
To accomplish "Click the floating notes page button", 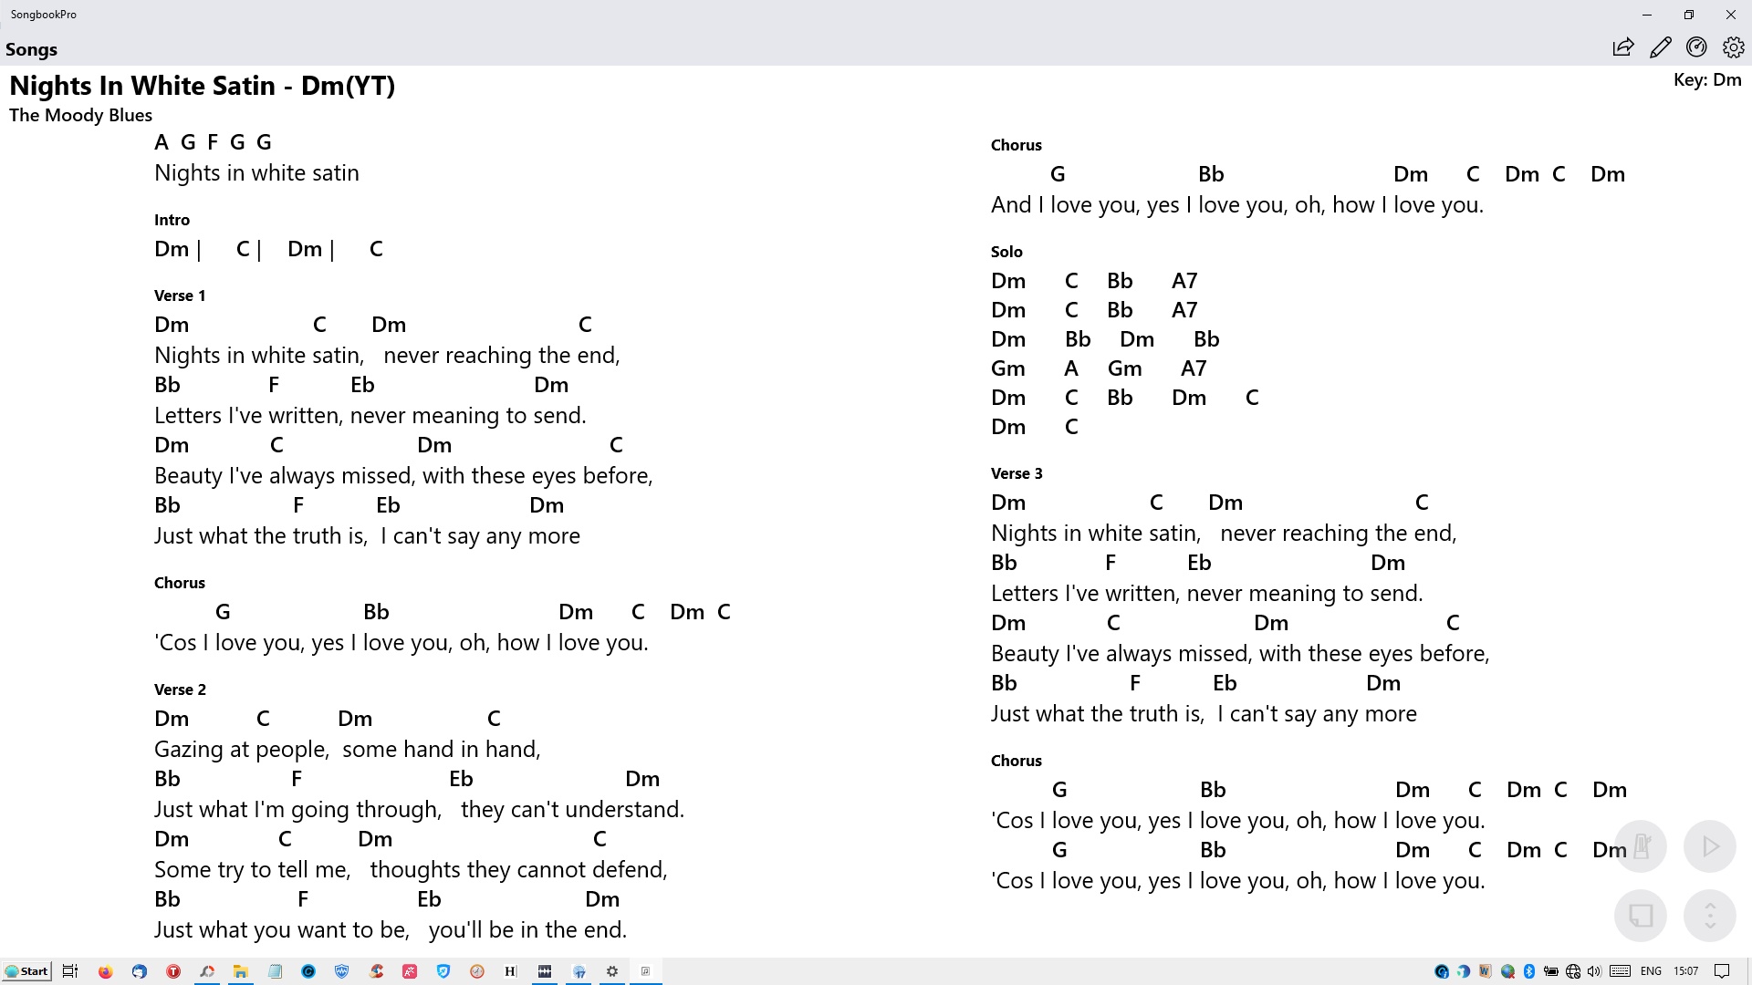I will click(x=1641, y=916).
